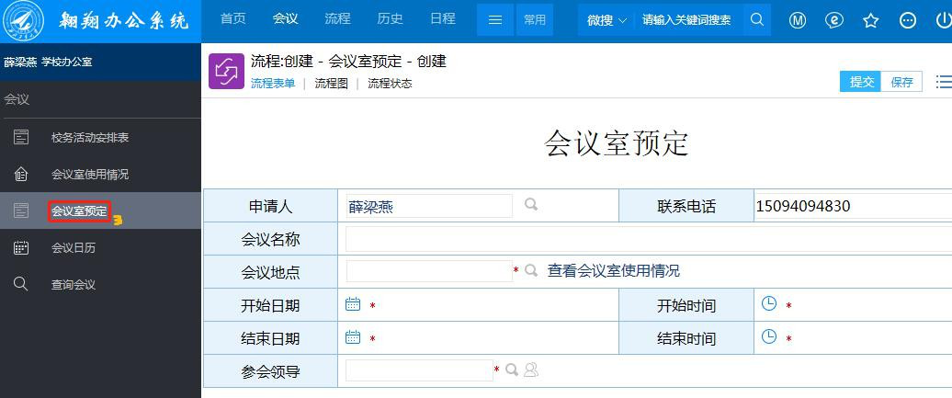
Task: Open the favorites star icon
Action: coord(871,20)
